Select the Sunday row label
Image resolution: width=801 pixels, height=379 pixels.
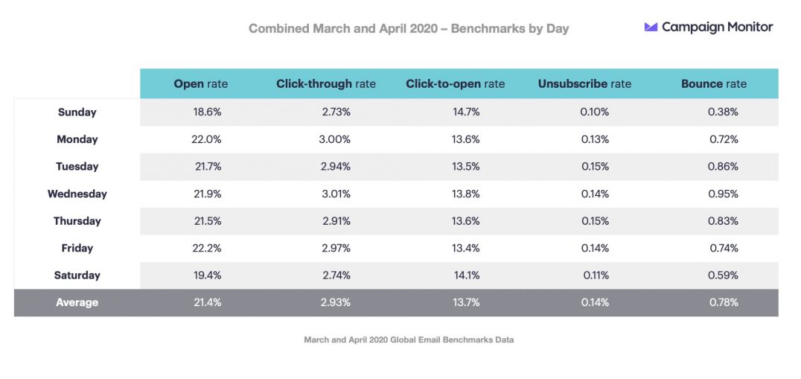point(77,112)
